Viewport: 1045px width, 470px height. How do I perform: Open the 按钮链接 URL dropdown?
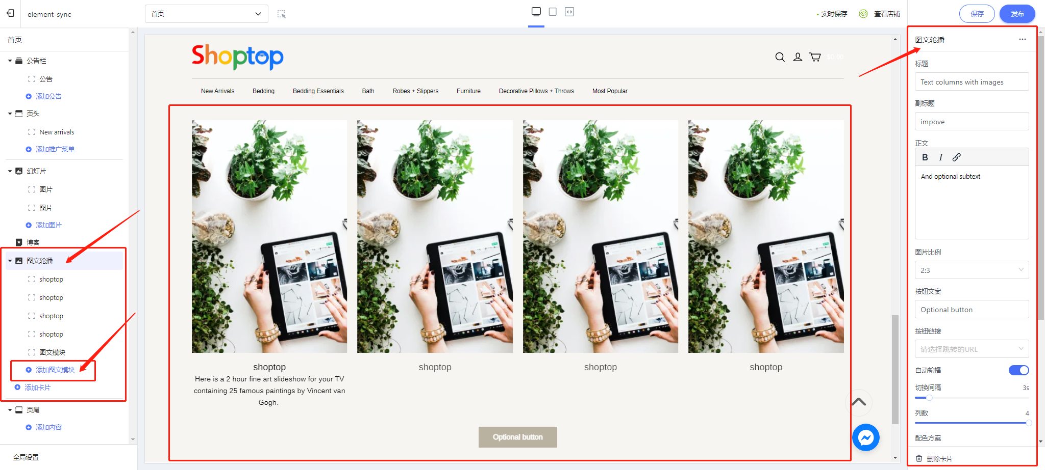[x=972, y=349]
